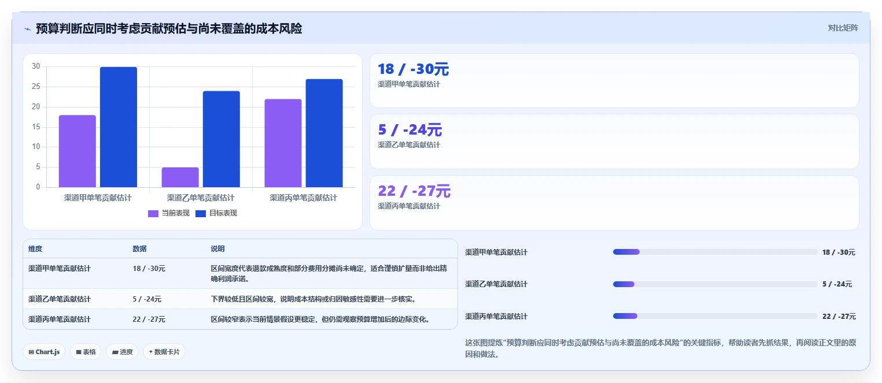Click 当前表现 legend label text
882x383 pixels.
point(175,213)
